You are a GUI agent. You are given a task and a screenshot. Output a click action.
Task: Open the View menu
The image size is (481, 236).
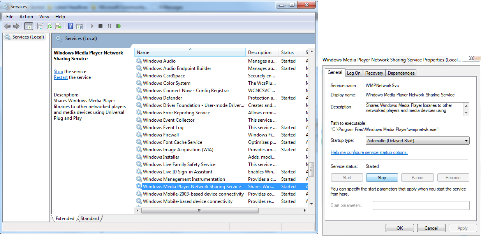point(44,17)
